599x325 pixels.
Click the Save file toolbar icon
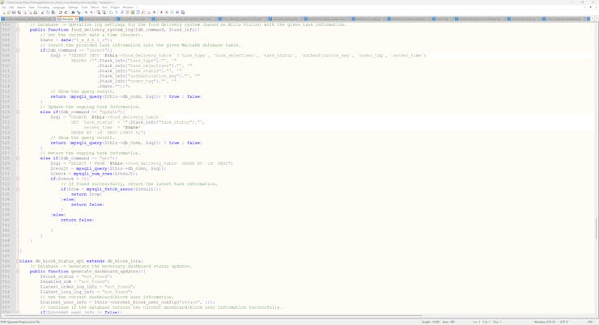[14, 12]
